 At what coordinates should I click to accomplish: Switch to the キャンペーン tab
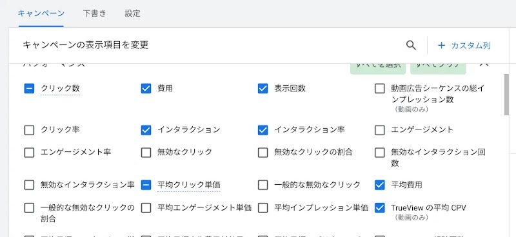(41, 14)
